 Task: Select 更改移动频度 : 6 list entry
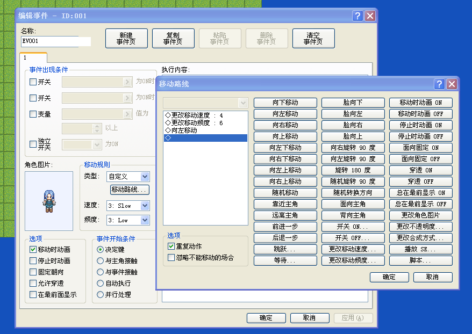(205, 123)
